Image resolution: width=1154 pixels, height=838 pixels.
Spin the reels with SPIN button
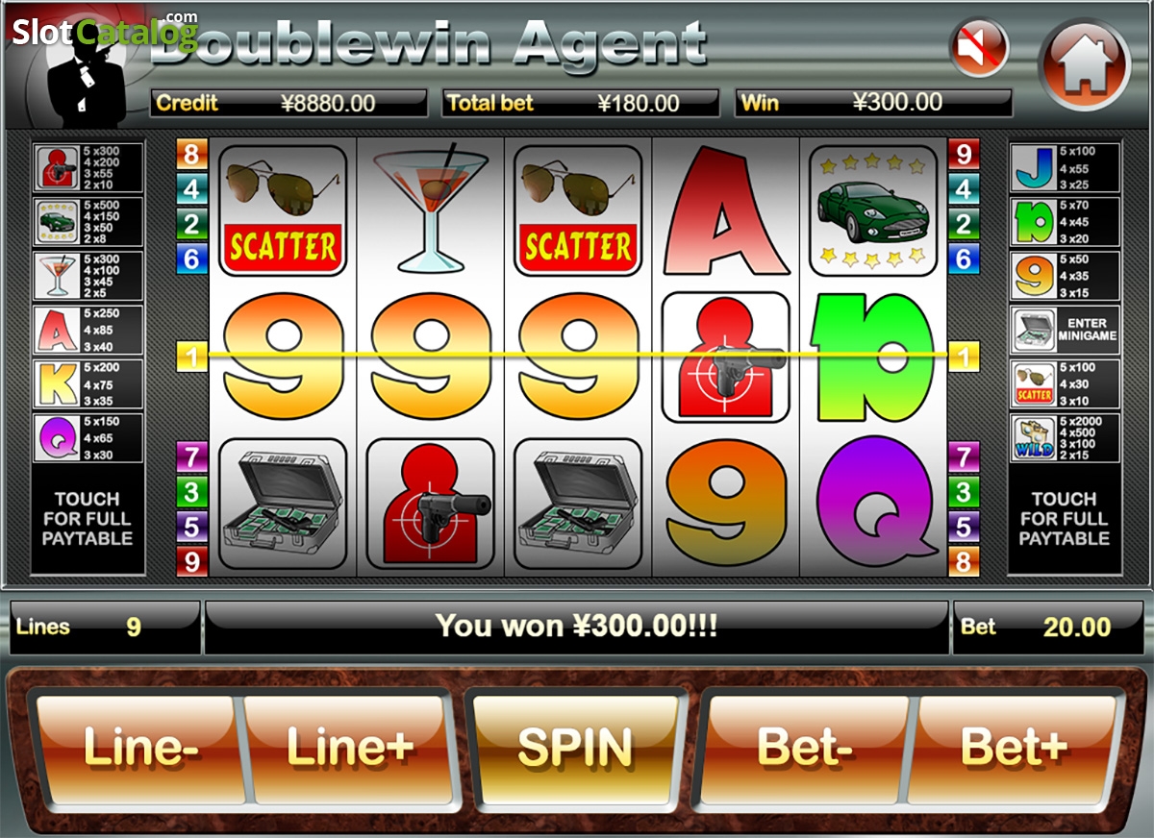coord(576,749)
